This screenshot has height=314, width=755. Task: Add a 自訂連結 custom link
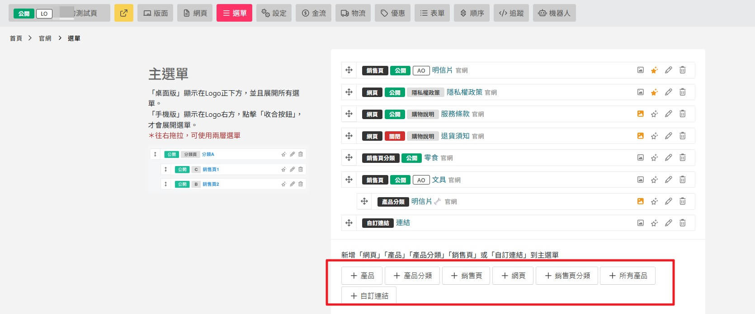click(369, 296)
